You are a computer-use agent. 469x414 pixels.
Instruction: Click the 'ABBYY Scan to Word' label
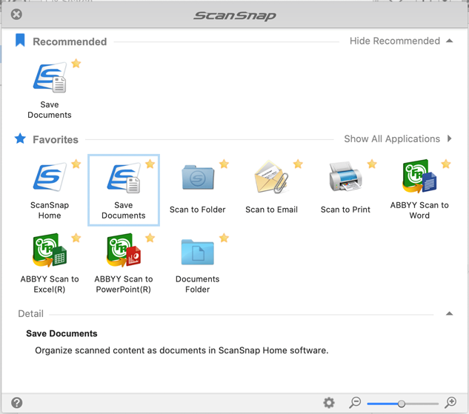pyautogui.click(x=419, y=210)
